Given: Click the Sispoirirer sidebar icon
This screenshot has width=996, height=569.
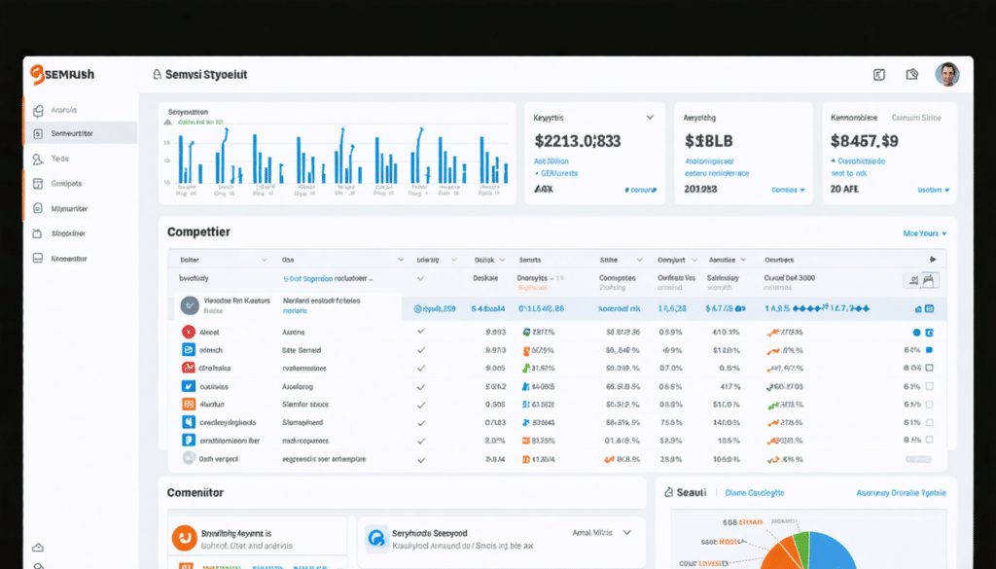Looking at the screenshot, I should [x=38, y=233].
